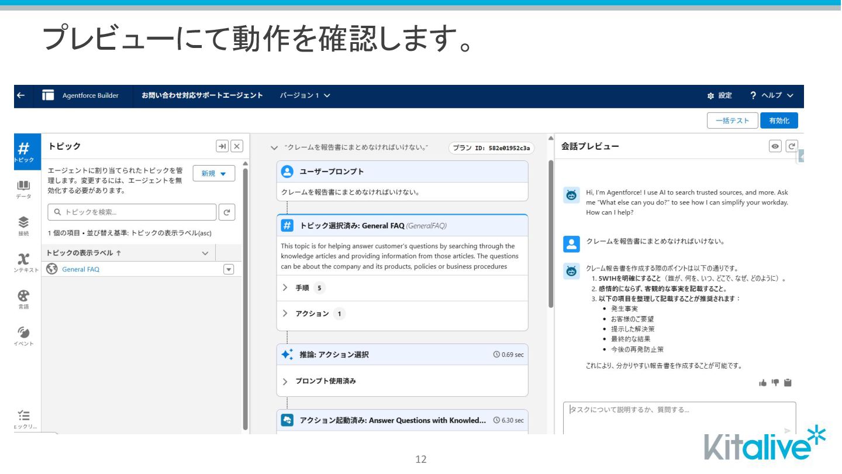Screen dimensions: 842x474
Task: Close the トピック panel
Action: pos(237,146)
